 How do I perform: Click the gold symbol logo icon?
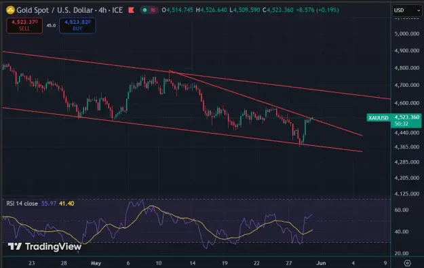click(x=10, y=10)
